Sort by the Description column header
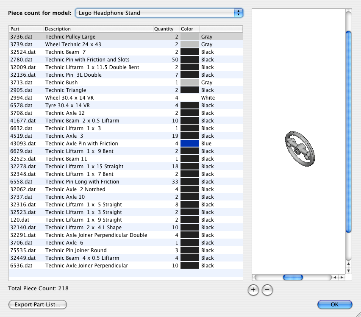The height and width of the screenshot is (317, 361). [x=98, y=29]
